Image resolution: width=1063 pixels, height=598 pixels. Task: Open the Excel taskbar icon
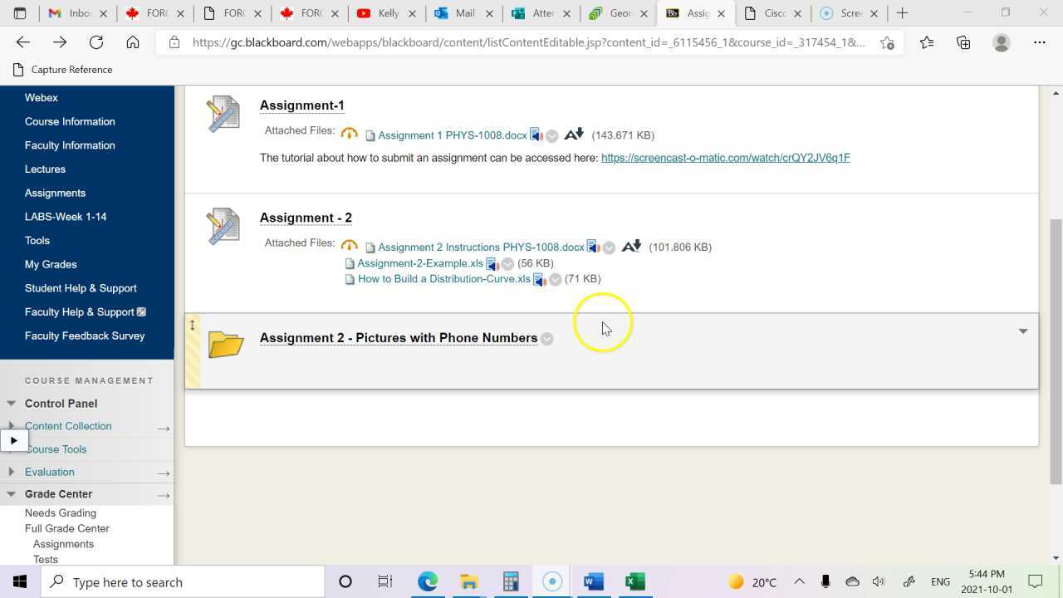pyautogui.click(x=634, y=581)
